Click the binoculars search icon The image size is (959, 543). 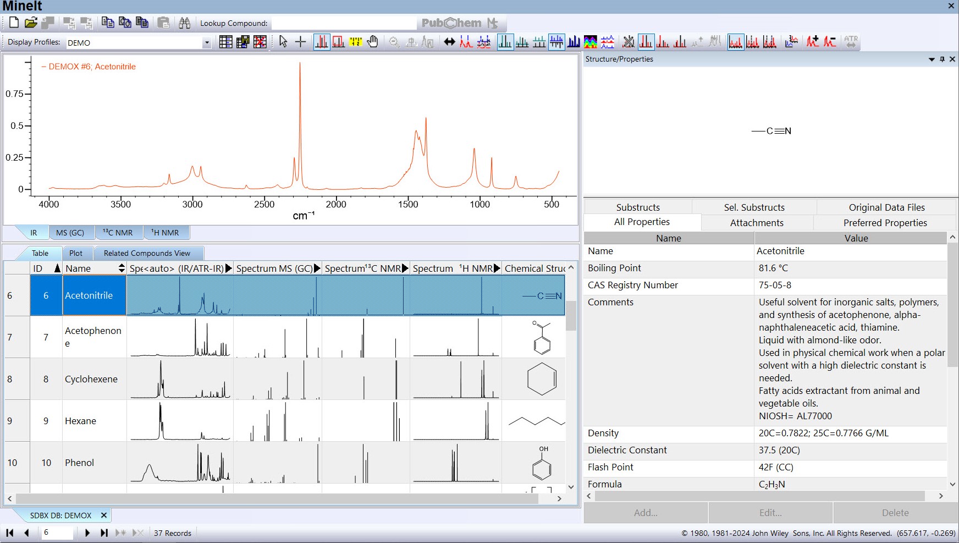click(x=185, y=23)
